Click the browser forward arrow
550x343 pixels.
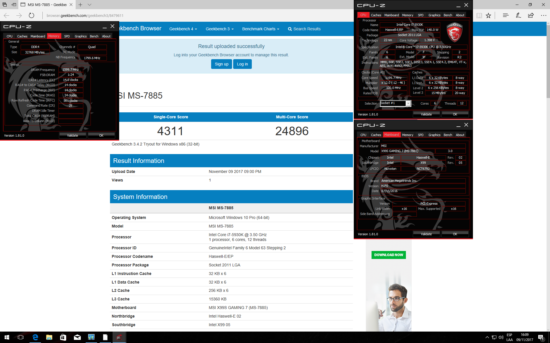(19, 15)
